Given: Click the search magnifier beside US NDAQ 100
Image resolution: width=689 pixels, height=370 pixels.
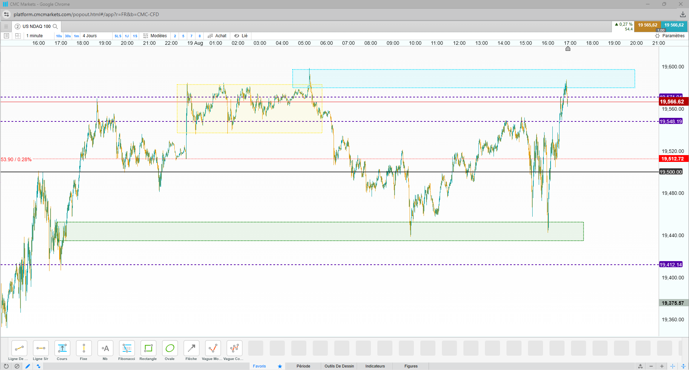Looking at the screenshot, I should click(55, 27).
